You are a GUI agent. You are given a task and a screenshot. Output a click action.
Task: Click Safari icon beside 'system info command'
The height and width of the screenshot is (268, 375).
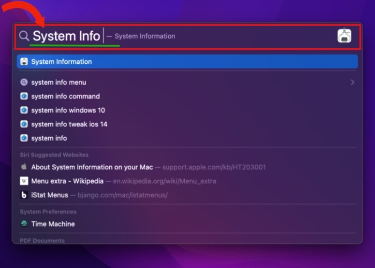[x=24, y=96]
